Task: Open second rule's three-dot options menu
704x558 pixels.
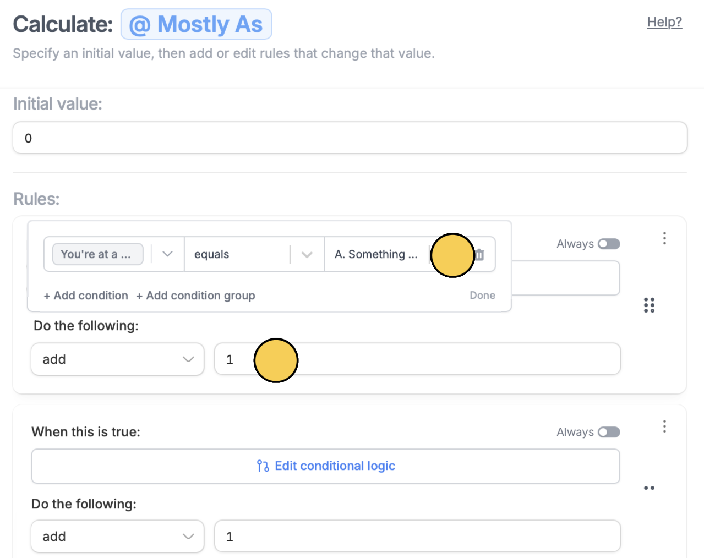Action: click(664, 426)
